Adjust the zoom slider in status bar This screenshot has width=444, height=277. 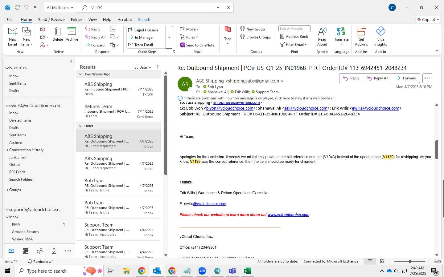[410, 261]
